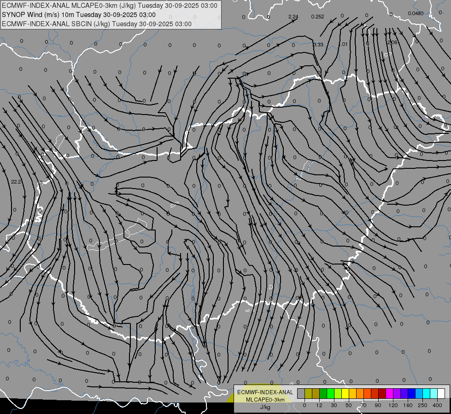Select the brick red legend swatch
This screenshot has height=414, width=451.
[375, 393]
